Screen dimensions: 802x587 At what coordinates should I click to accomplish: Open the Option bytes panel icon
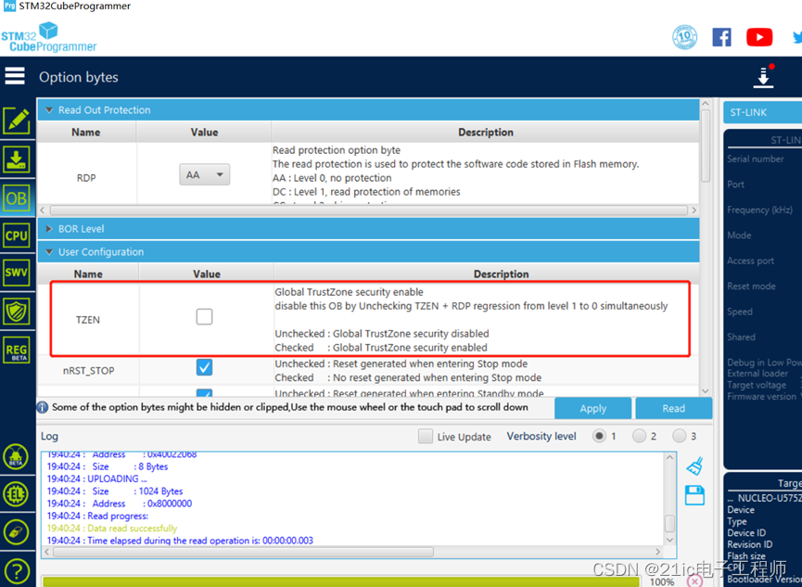click(x=15, y=198)
